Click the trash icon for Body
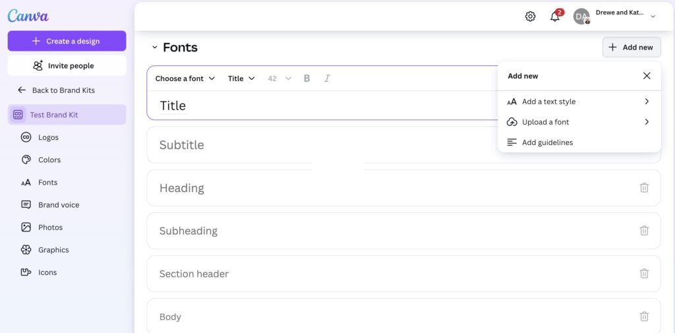 click(x=644, y=317)
